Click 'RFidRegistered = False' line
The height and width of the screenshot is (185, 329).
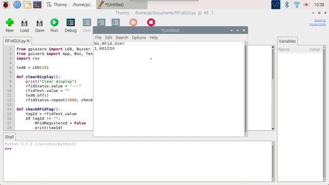[60, 123]
